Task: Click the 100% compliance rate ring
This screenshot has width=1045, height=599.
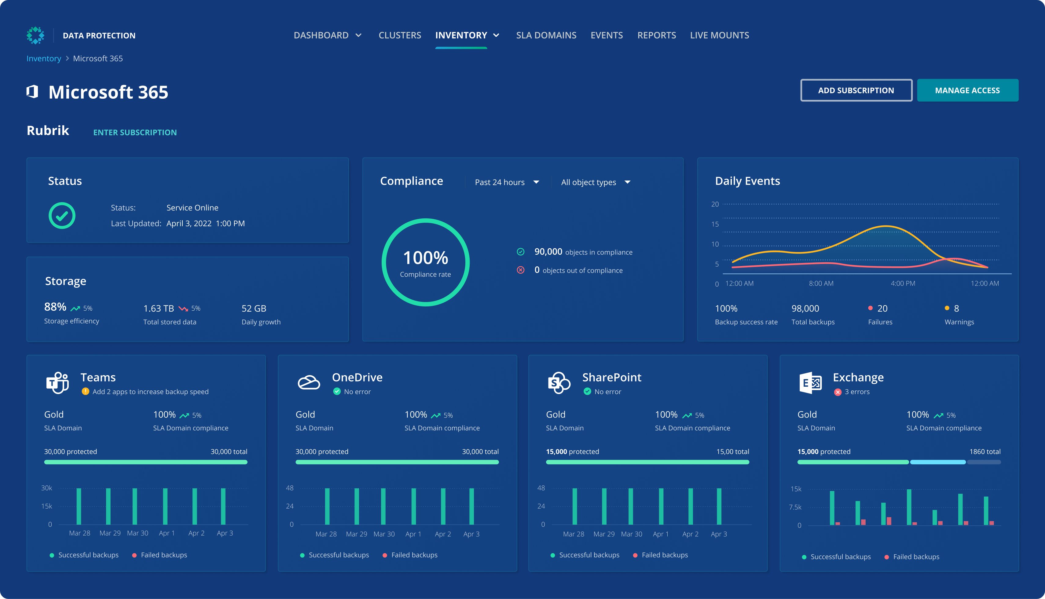Action: pos(425,262)
